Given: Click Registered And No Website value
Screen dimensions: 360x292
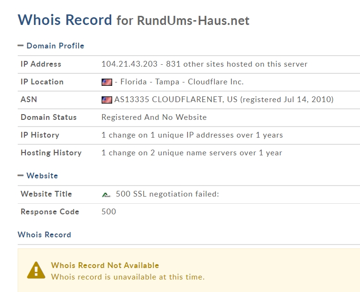Looking at the screenshot, I should coord(154,117).
